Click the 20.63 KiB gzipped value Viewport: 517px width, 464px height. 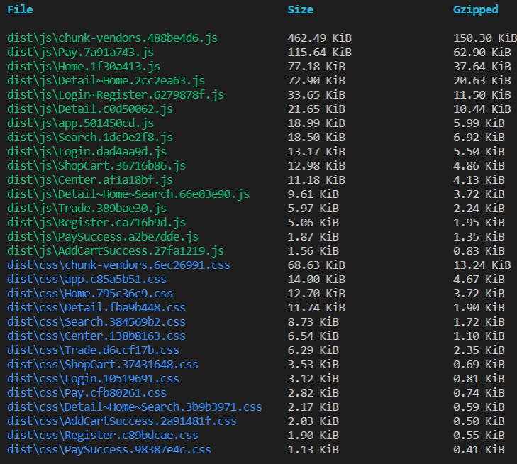pos(482,80)
